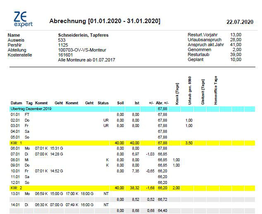This screenshot has width=262, height=214.
Task: Click the Resturlaub value 39,00
Action: [236, 55]
